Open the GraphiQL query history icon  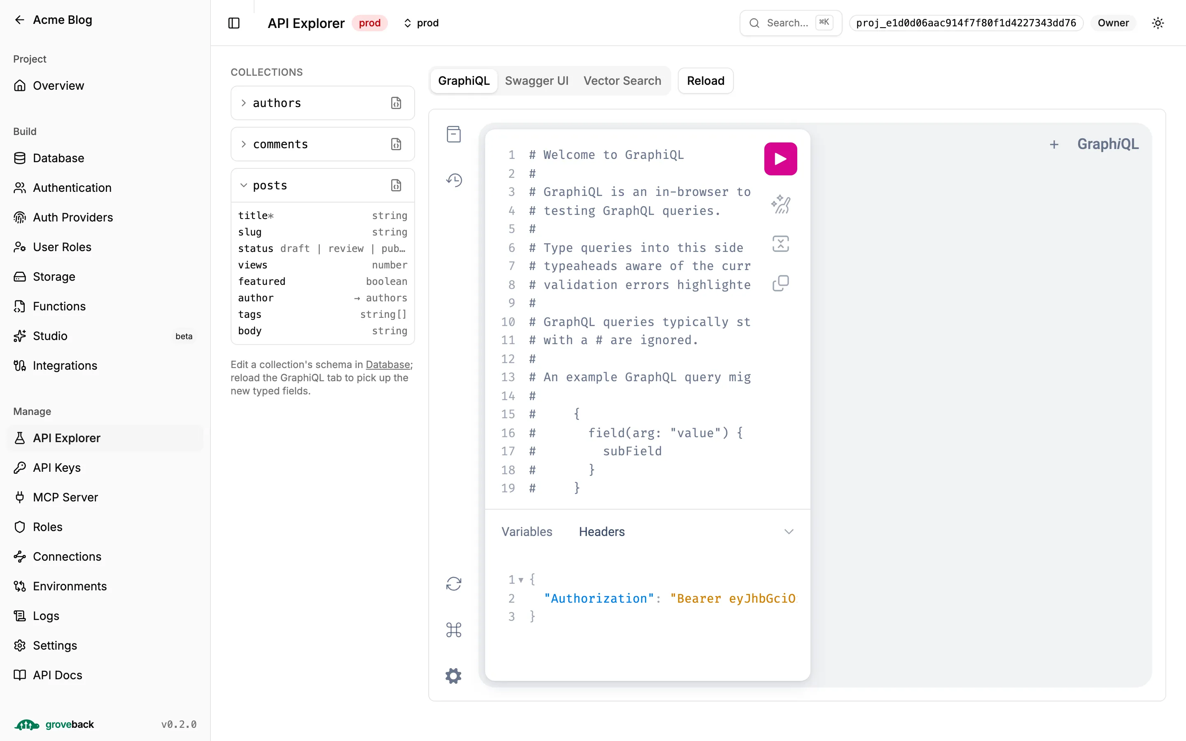coord(453,180)
